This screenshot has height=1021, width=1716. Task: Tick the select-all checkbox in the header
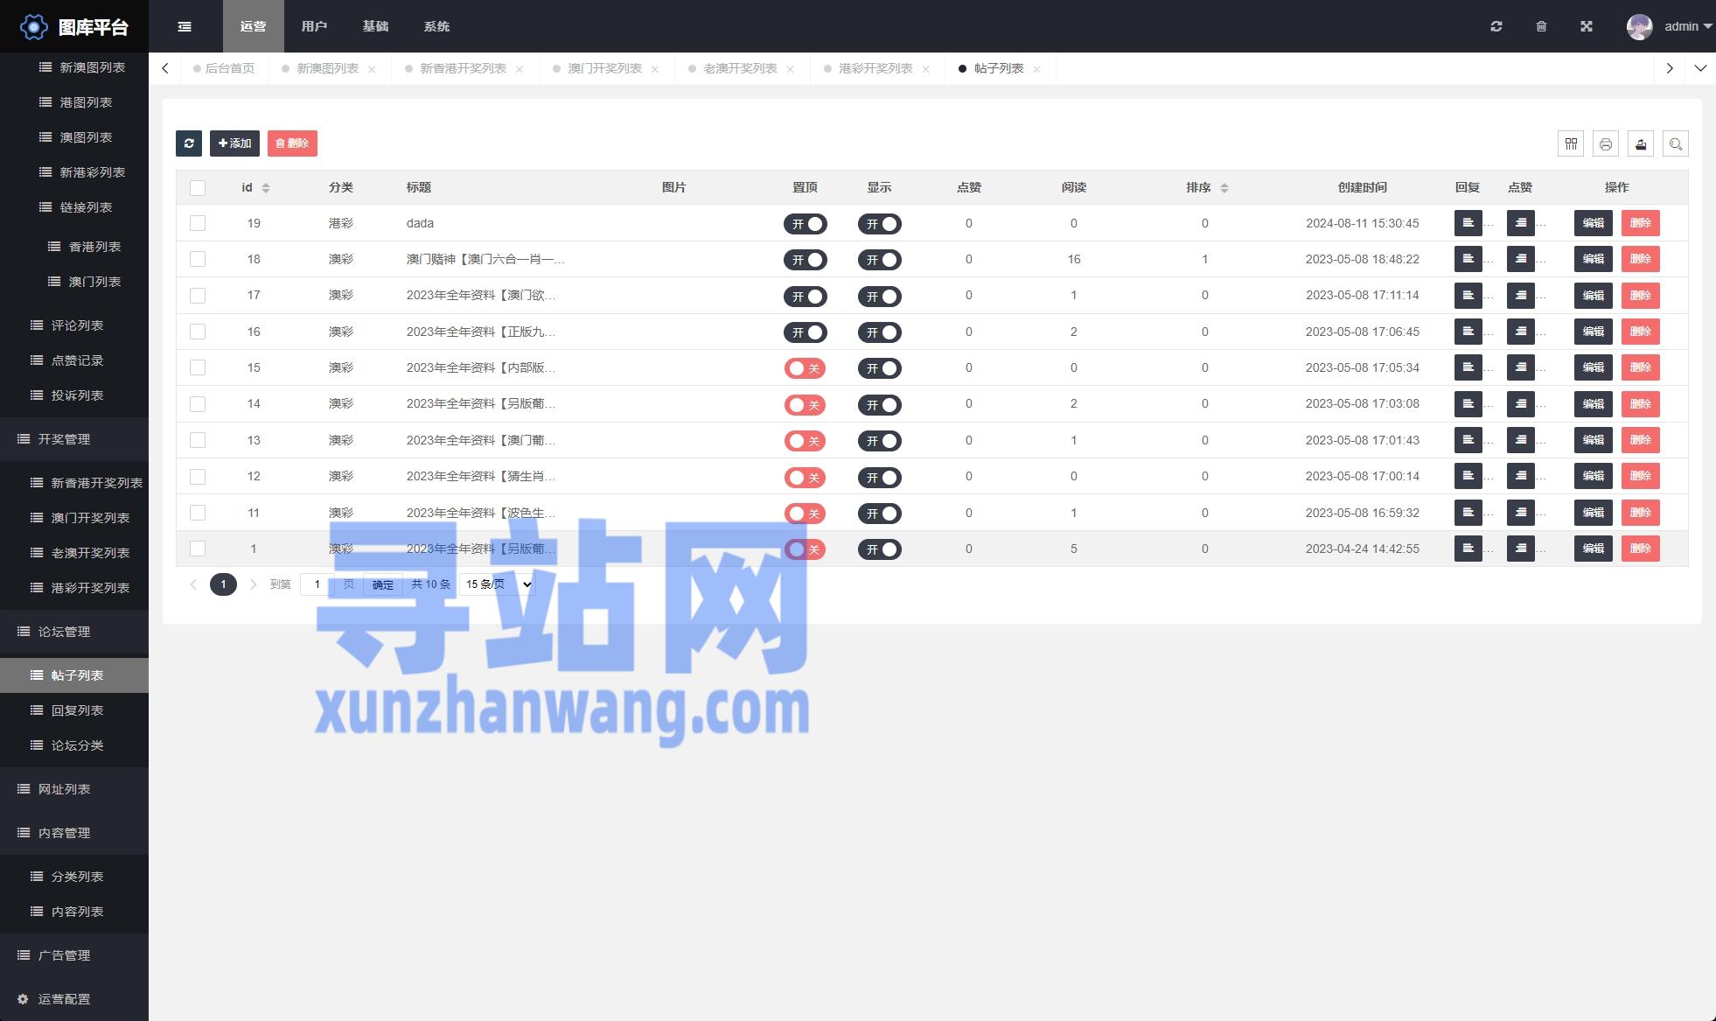point(198,188)
